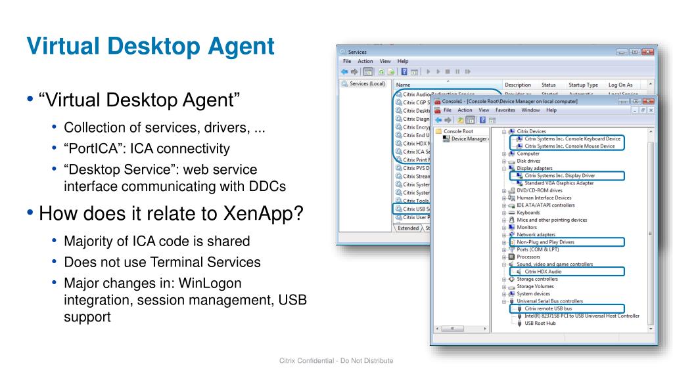Click Forward arrow in Services toolbar

354,72
